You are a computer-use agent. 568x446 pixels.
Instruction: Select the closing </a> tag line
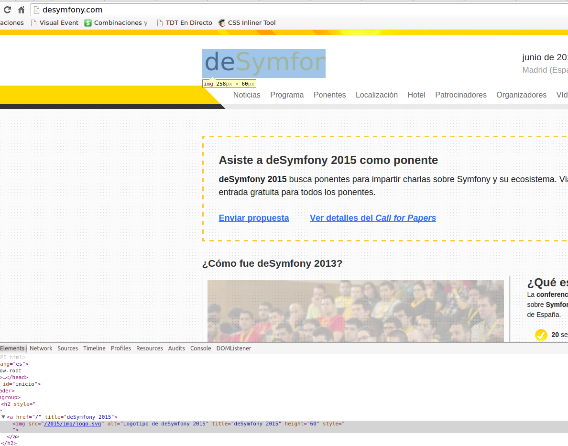point(13,436)
